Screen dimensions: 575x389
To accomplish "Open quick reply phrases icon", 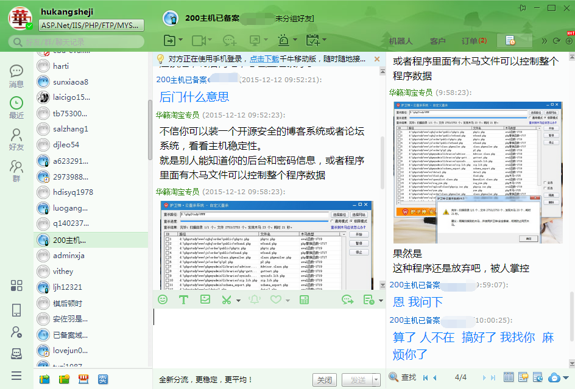I will point(347,300).
